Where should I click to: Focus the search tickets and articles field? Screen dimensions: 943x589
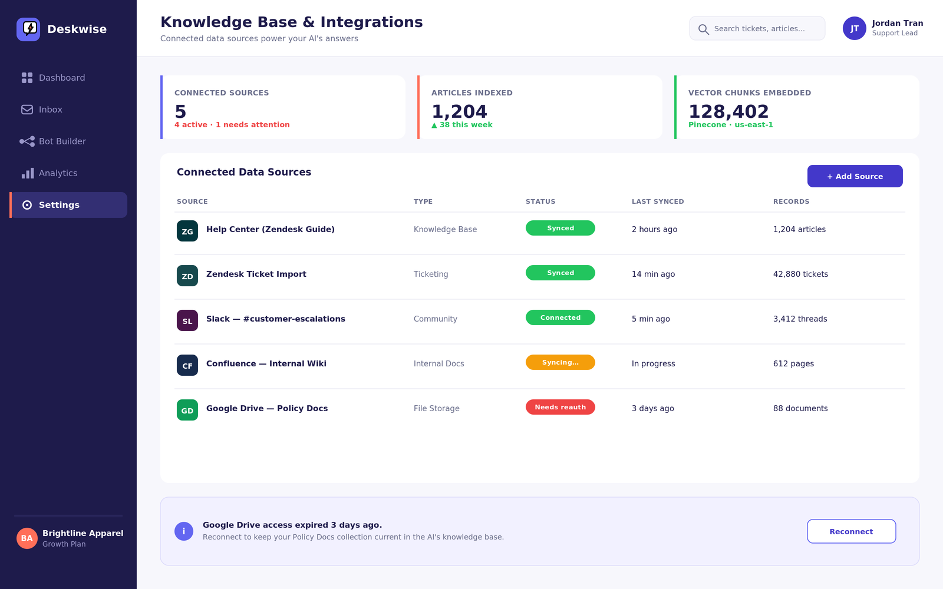tap(757, 28)
